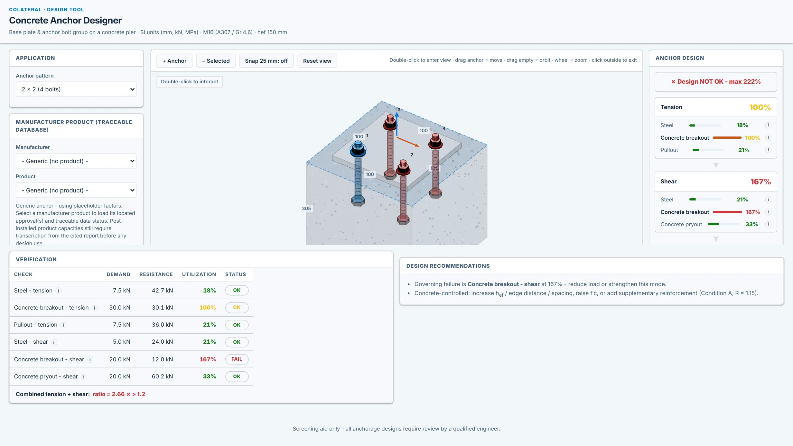Click Concrete pryout green progress bar

(723, 224)
